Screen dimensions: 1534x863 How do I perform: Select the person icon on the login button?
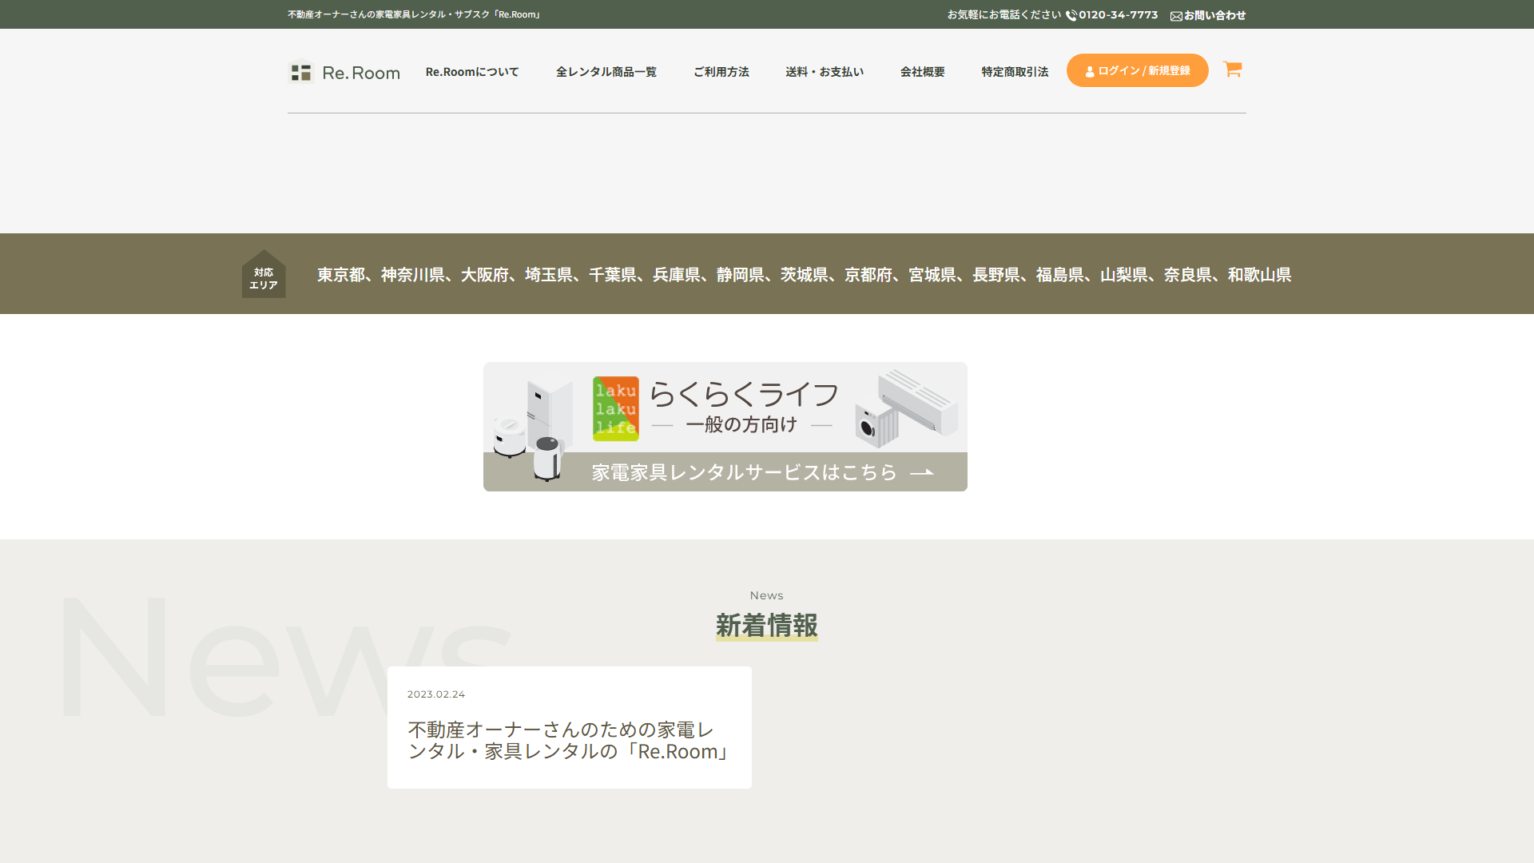[x=1090, y=70]
